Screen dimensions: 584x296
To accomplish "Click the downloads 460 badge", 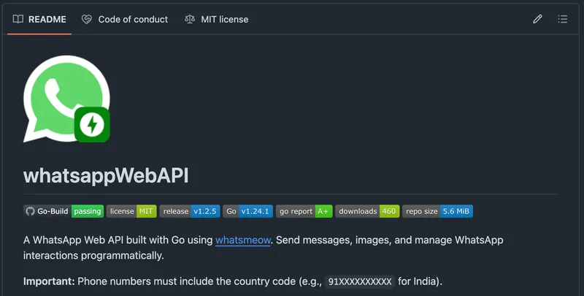I will pos(368,211).
